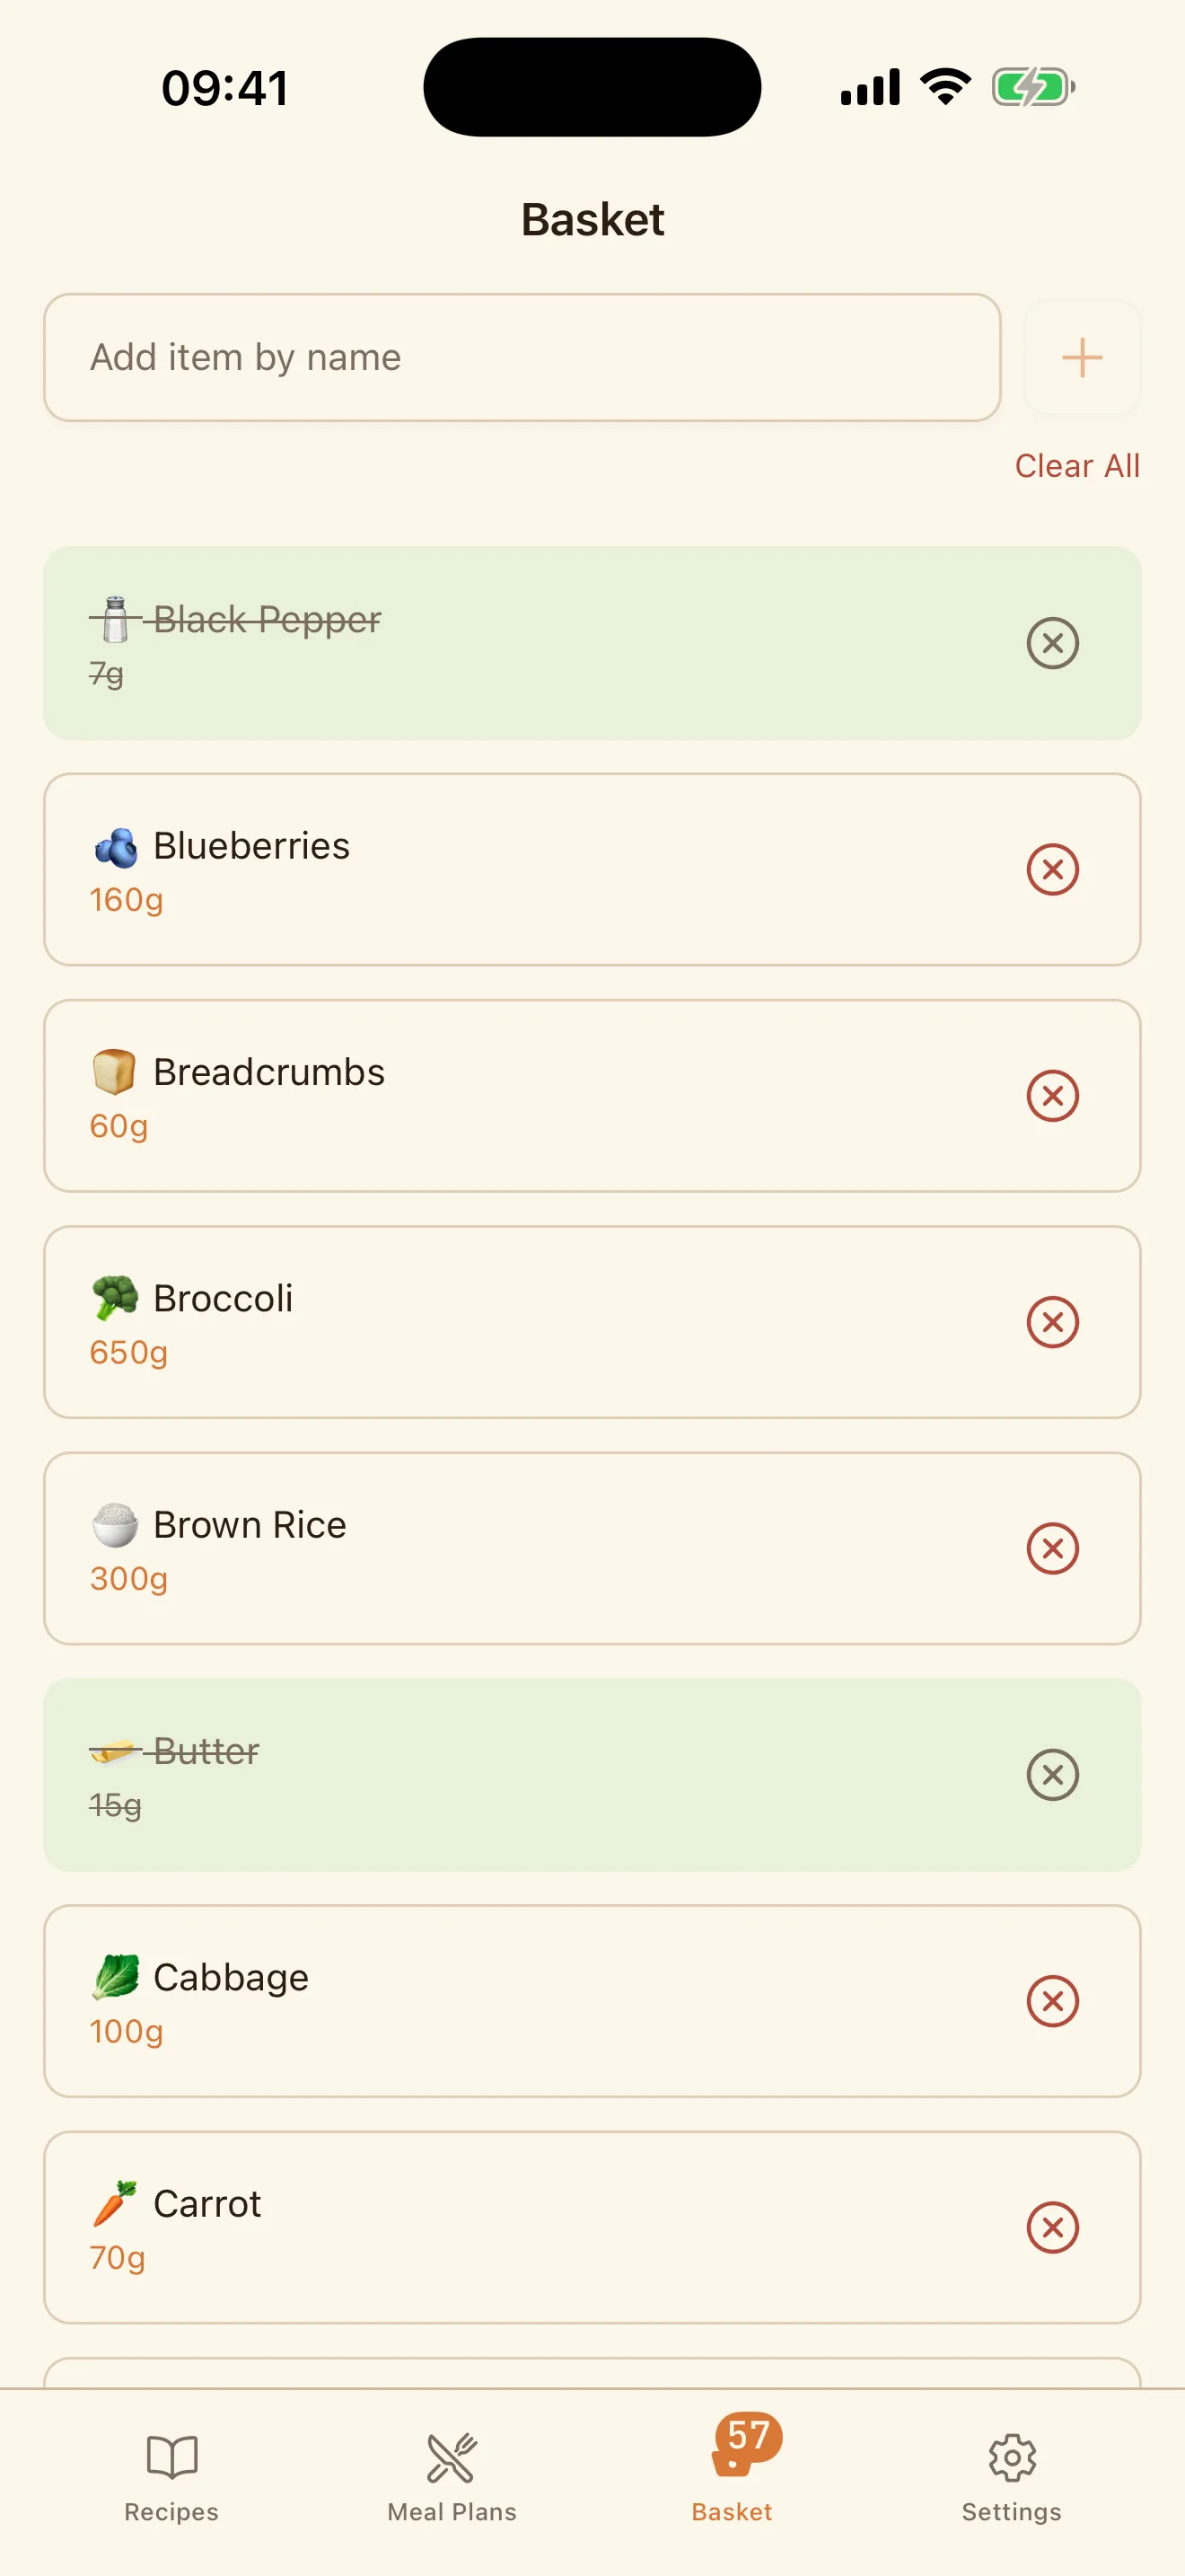Remove Brown Rice from the list
Image resolution: width=1185 pixels, height=2576 pixels.
pyautogui.click(x=1052, y=1548)
